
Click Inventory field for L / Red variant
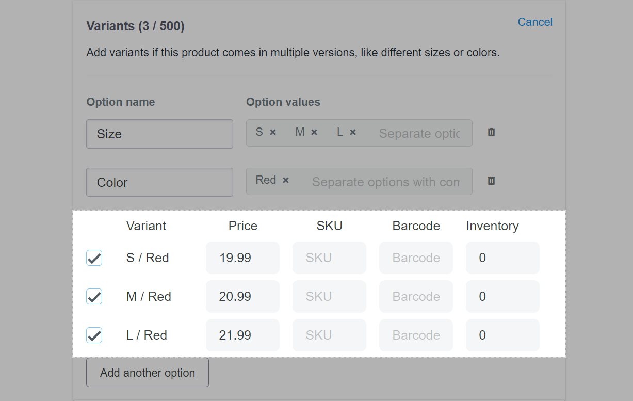click(502, 335)
